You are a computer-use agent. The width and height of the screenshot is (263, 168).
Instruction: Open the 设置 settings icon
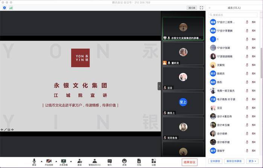(x=154, y=162)
